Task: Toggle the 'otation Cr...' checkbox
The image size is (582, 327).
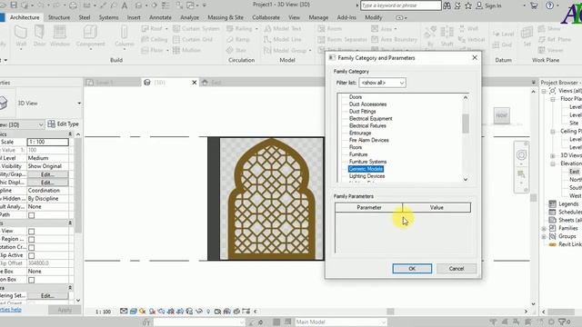Action: pos(32,247)
